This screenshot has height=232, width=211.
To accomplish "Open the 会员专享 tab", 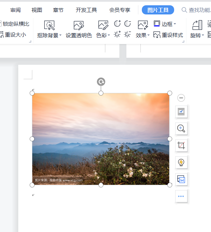I will [x=120, y=10].
